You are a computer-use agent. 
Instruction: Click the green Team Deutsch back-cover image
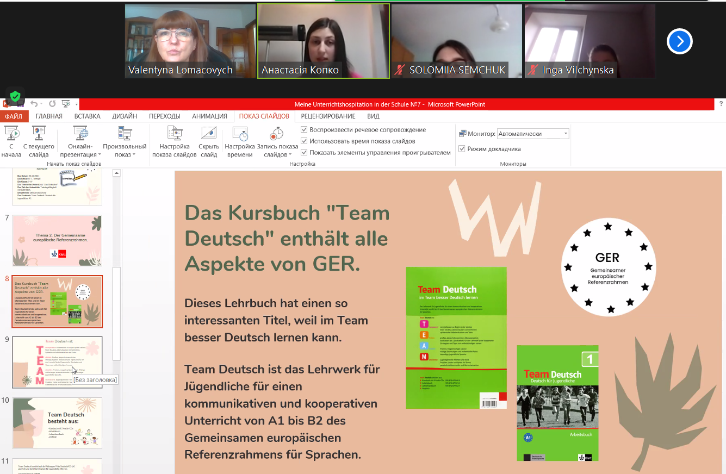coord(456,338)
